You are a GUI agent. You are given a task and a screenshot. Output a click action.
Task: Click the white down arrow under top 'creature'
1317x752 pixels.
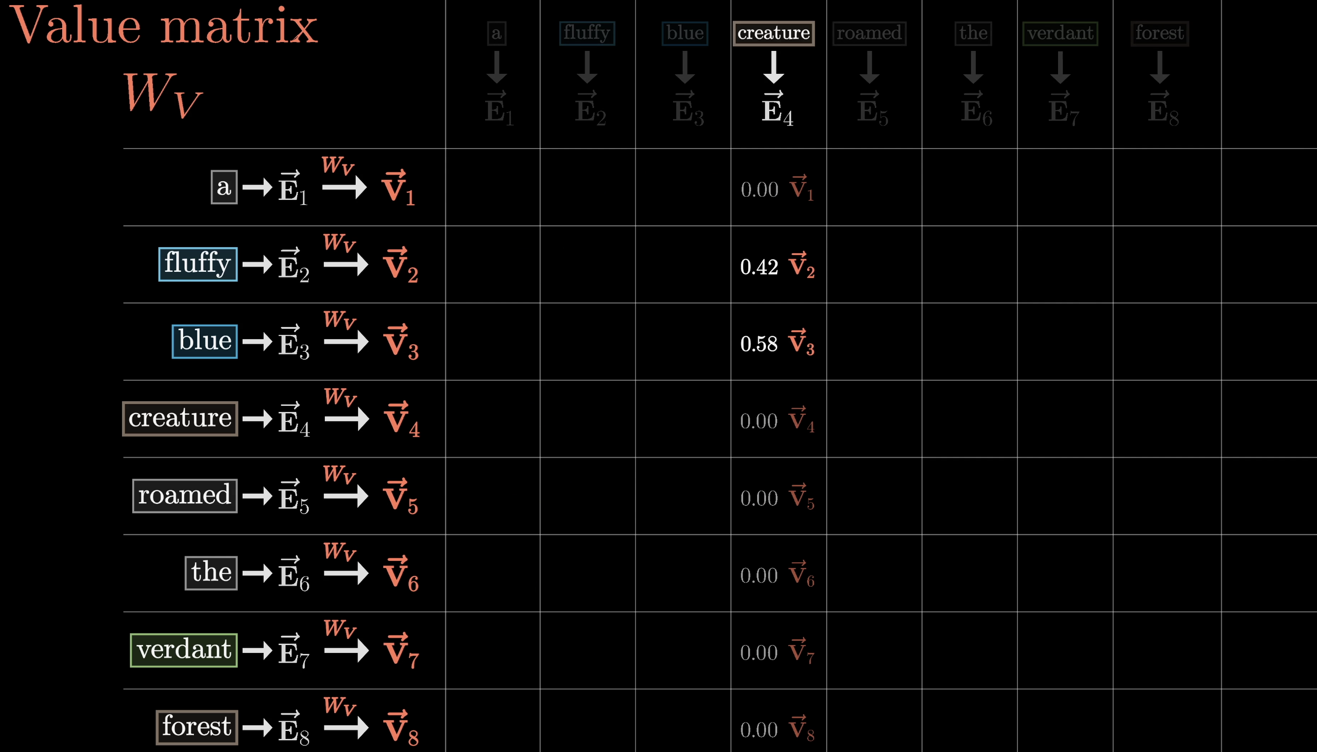tap(773, 67)
